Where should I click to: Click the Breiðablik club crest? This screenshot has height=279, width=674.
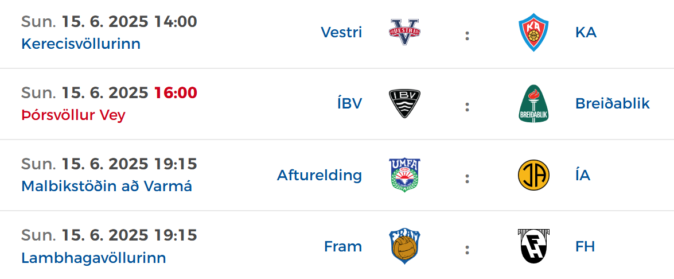point(534,103)
